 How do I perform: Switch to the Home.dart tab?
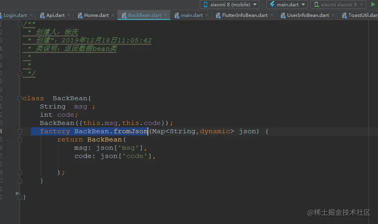tap(96, 15)
